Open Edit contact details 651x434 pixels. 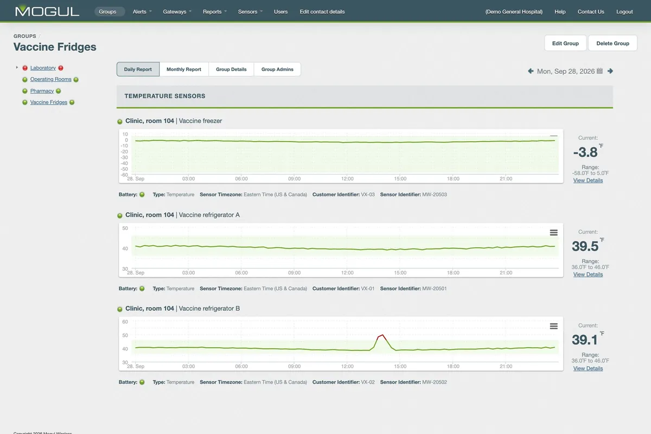click(322, 11)
